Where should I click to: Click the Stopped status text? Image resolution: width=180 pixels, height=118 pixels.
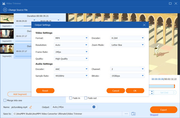(154, 115)
